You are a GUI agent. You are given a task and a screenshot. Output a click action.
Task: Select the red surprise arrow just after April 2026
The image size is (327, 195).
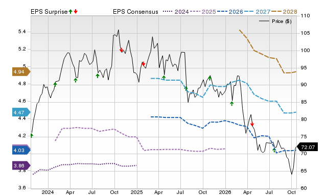coord(252,124)
